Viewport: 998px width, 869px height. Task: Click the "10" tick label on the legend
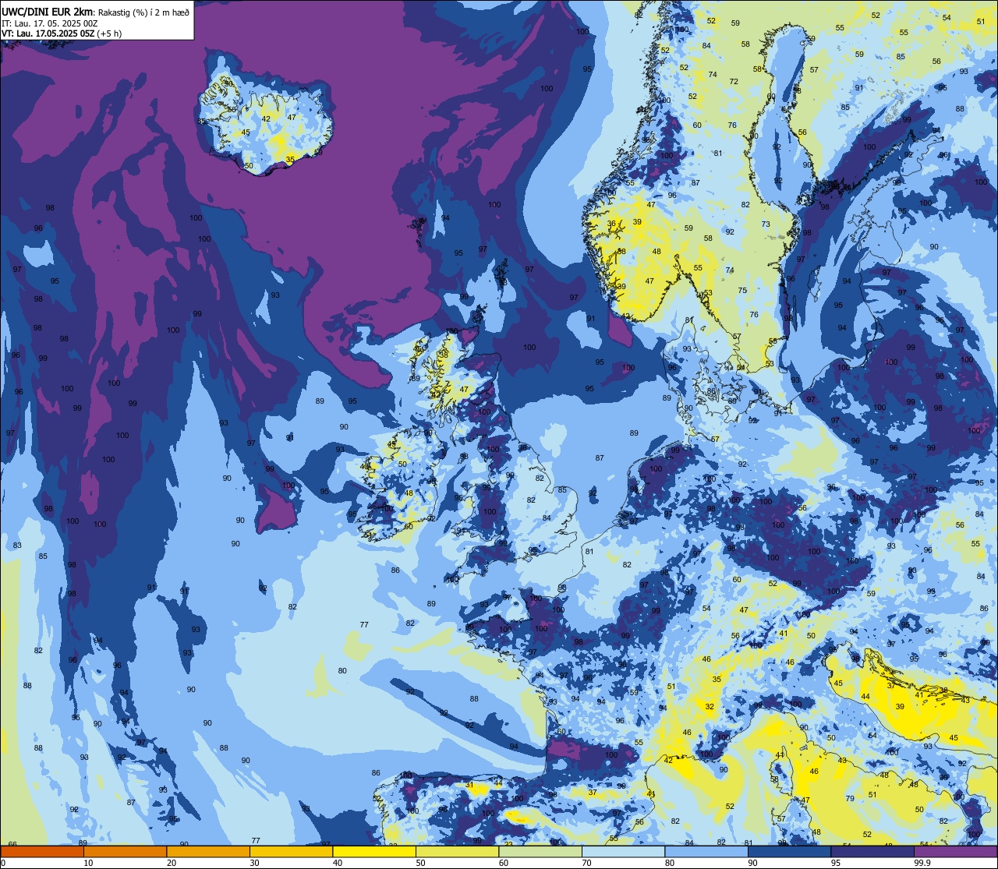pos(88,863)
